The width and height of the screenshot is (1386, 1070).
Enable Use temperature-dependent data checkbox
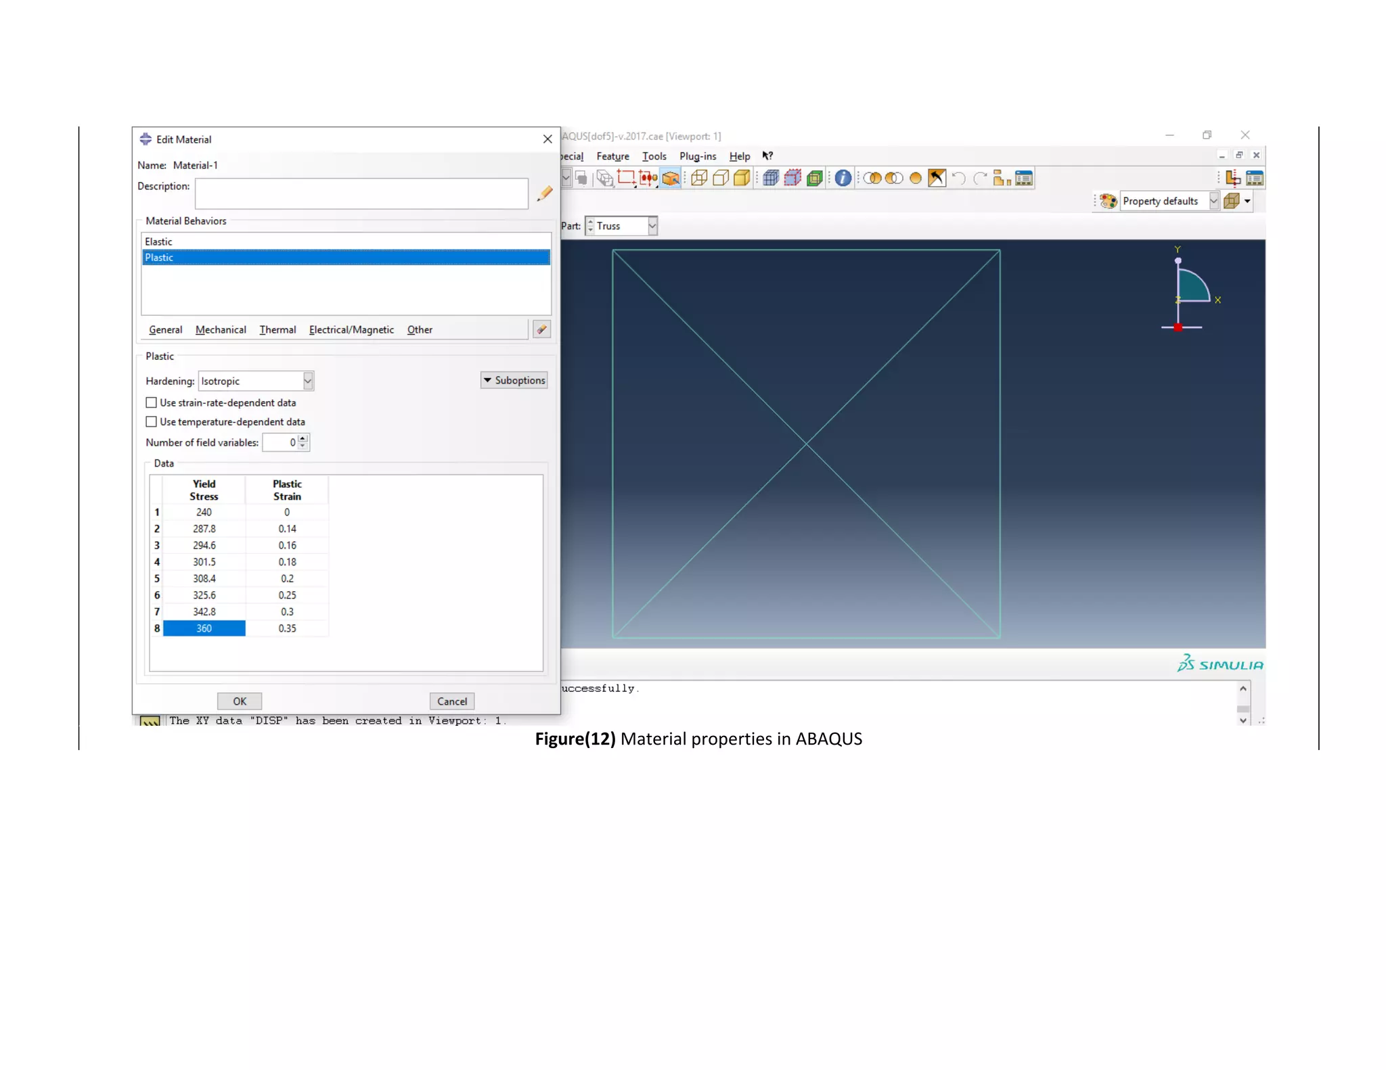pyautogui.click(x=152, y=421)
